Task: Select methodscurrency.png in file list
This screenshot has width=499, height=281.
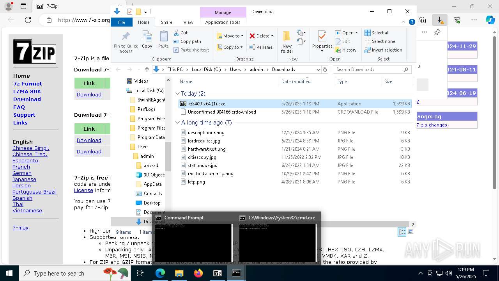Action: 295,174
